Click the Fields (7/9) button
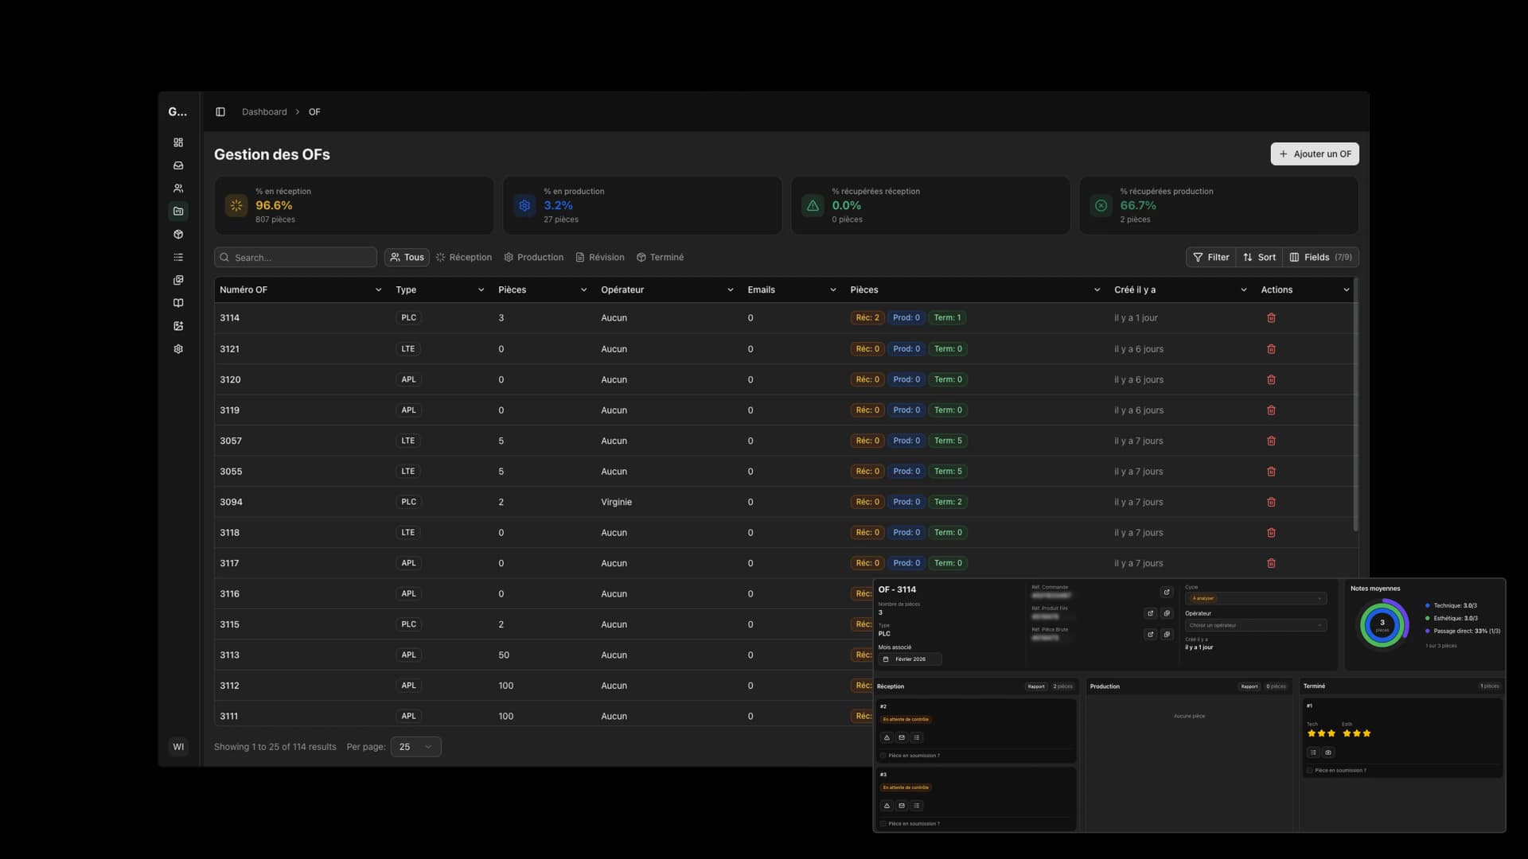Viewport: 1528px width, 859px height. pos(1320,258)
